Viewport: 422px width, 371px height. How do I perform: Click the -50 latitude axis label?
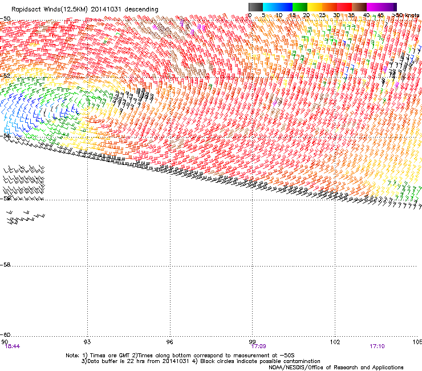pos(5,19)
